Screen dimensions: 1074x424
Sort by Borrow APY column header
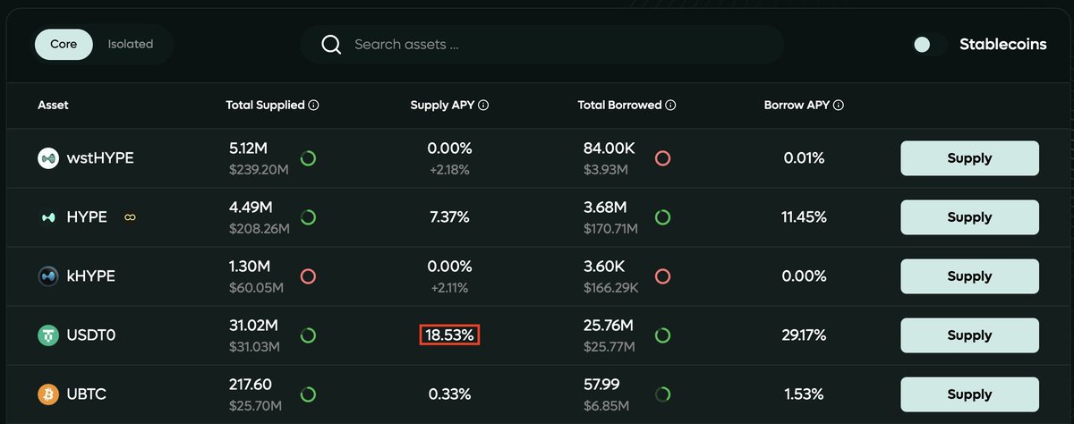coord(797,105)
